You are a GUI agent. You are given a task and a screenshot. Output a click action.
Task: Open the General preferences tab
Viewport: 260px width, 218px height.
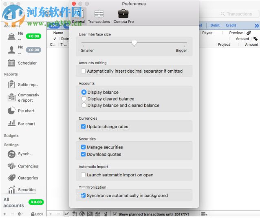78,16
